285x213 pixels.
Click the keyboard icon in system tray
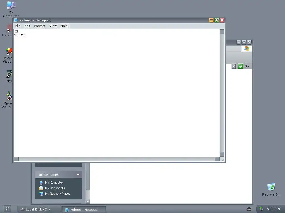tap(249, 209)
